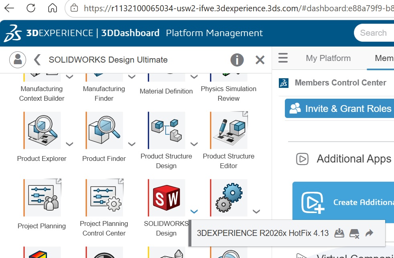Launch the SOLIDWORKS Design app
The width and height of the screenshot is (394, 258).
167,198
